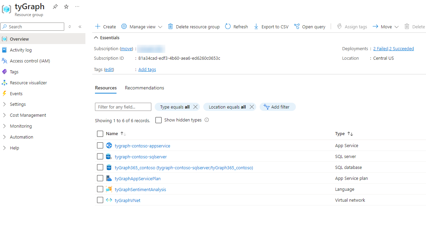Click Open query in toolbar
Screen dimensions: 426x244
click(x=310, y=27)
